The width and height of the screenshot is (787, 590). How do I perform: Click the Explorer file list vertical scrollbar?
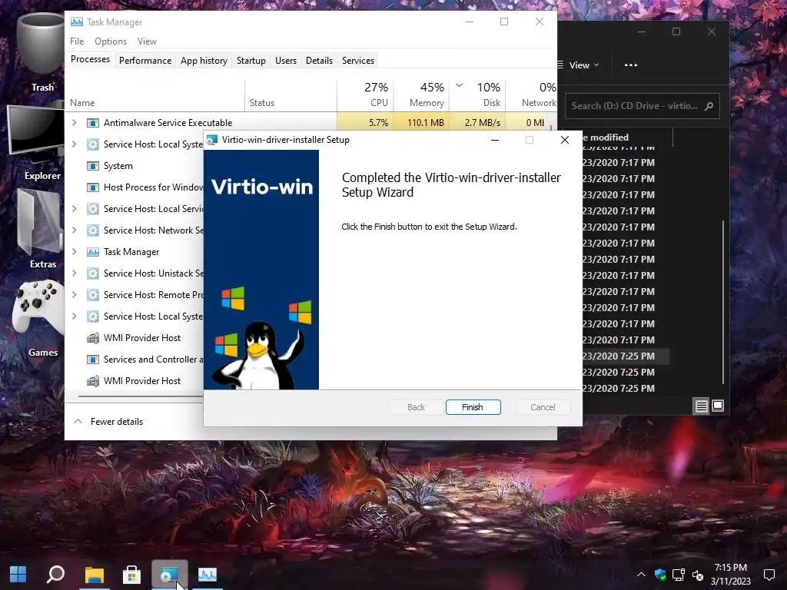[723, 301]
